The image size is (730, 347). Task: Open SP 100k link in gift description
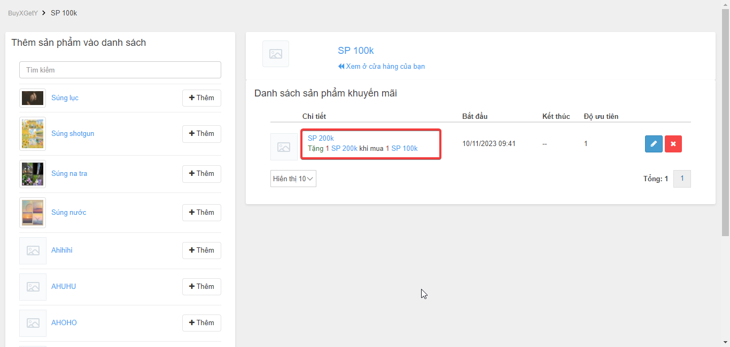(x=405, y=149)
